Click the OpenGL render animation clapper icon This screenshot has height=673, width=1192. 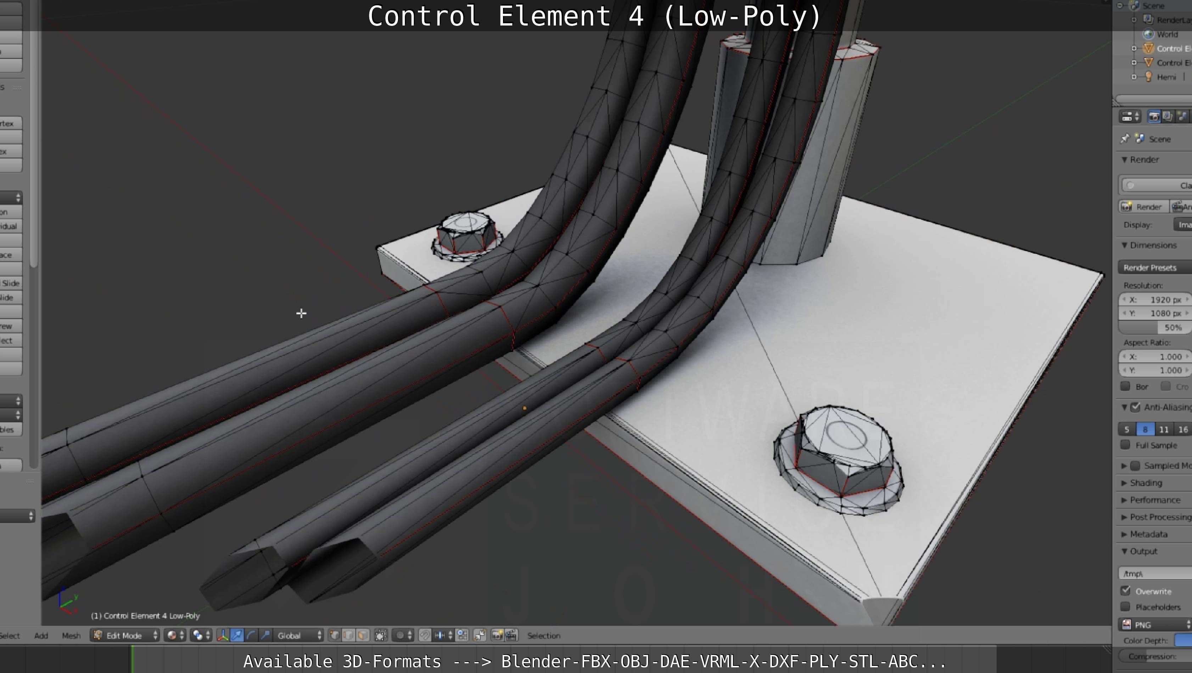511,635
